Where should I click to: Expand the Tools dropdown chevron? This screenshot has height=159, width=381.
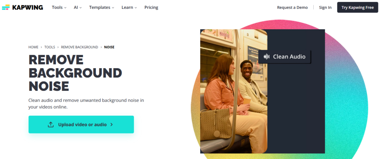pyautogui.click(x=65, y=8)
